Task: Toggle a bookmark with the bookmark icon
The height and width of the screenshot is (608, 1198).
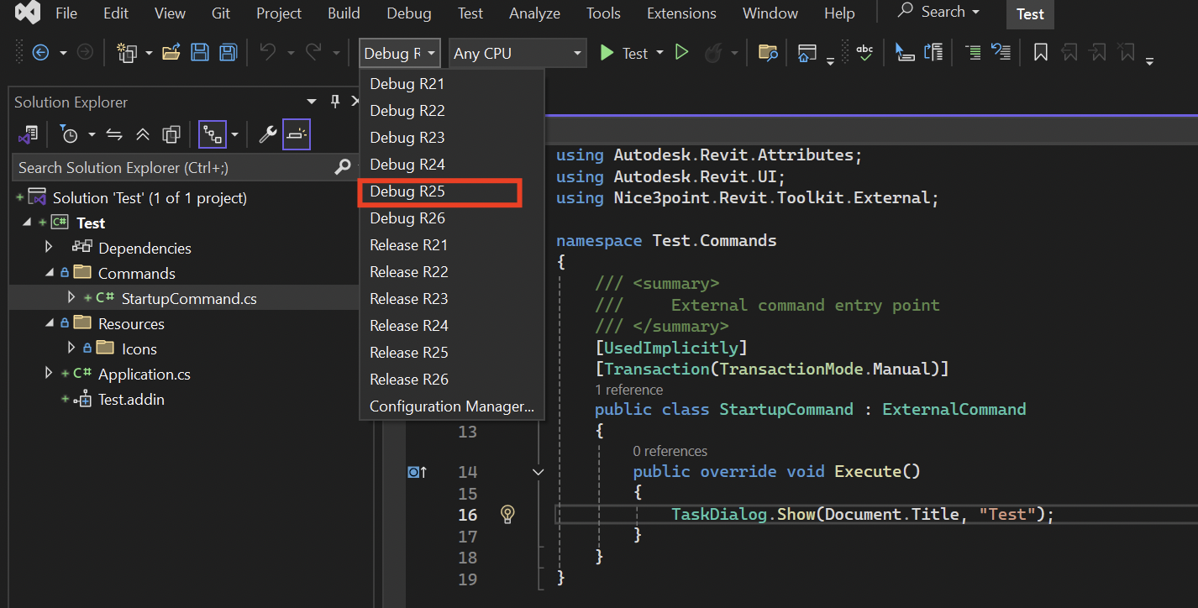Action: [1040, 53]
